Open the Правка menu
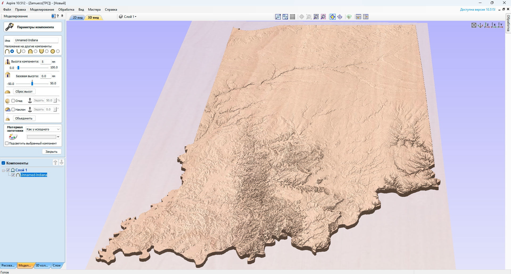The width and height of the screenshot is (511, 274). (x=20, y=10)
